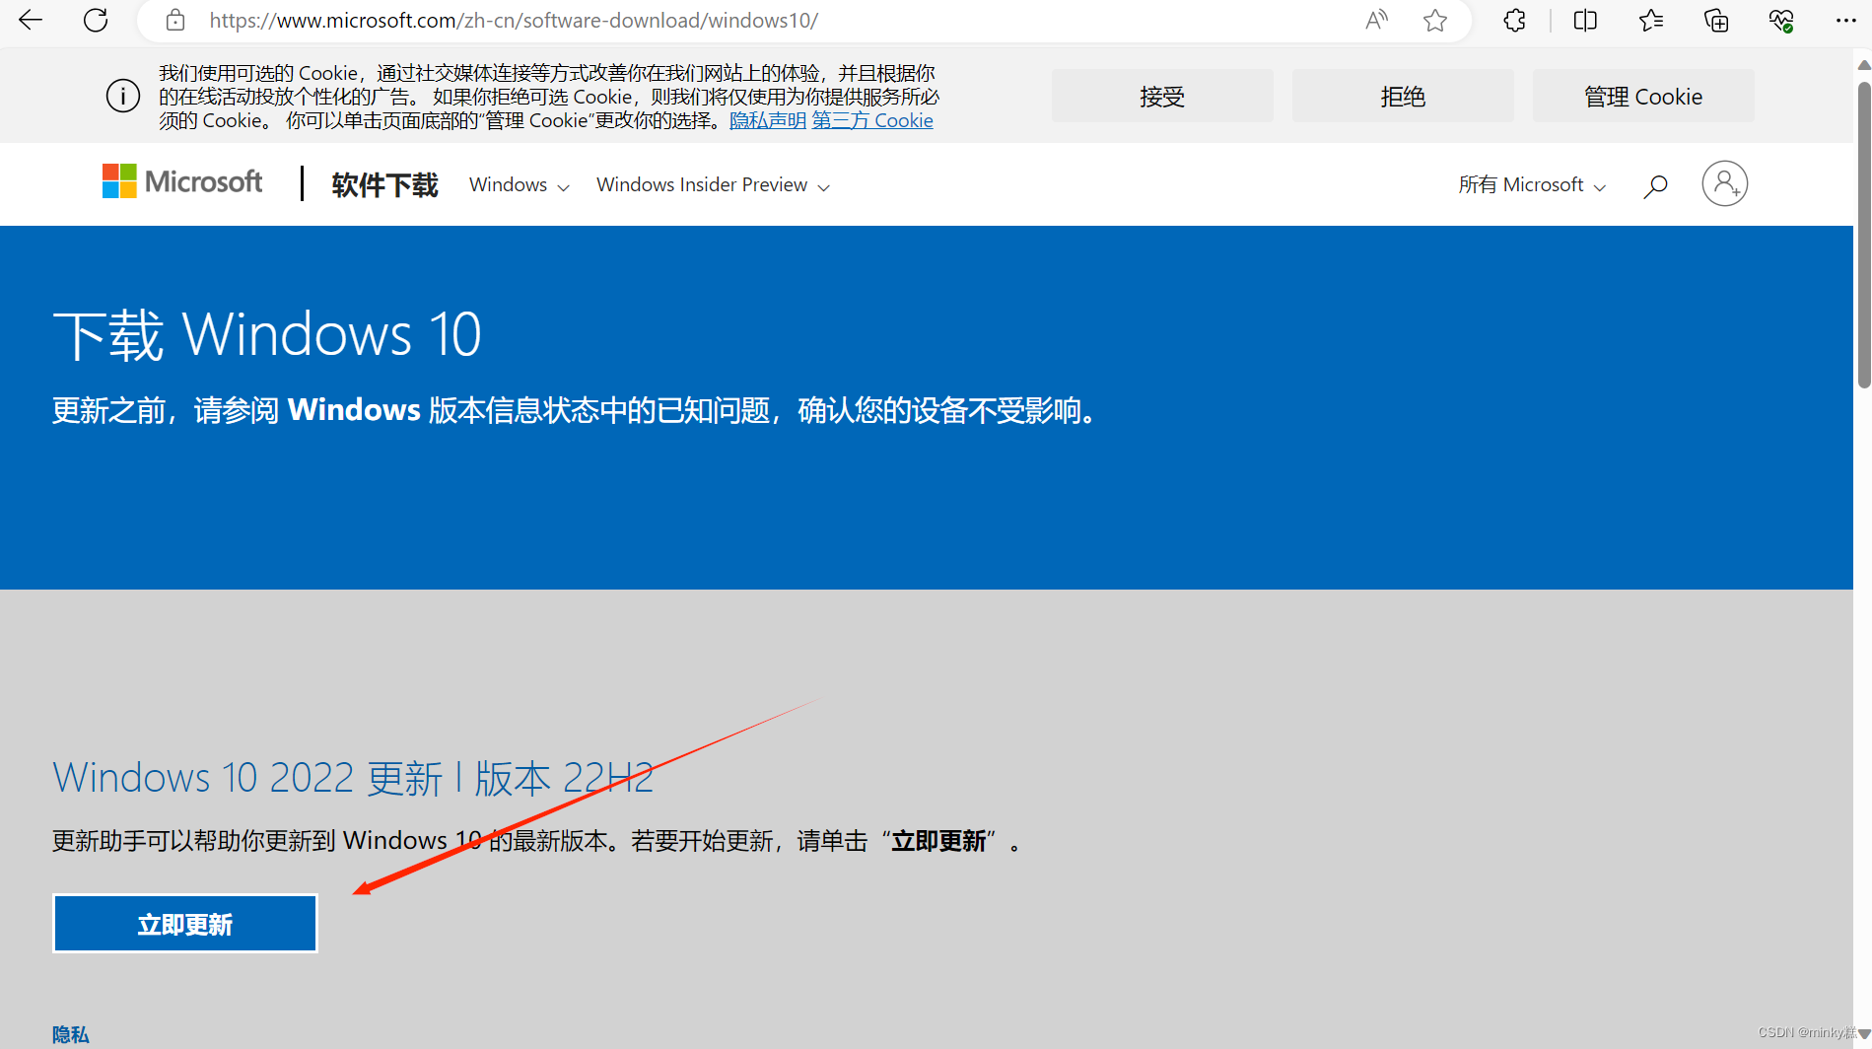Click the vertical scrollbar thumb
Viewport: 1872px width, 1049px height.
[x=1864, y=235]
